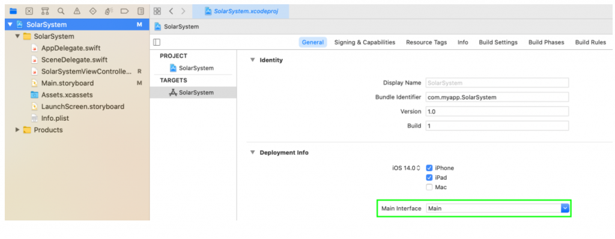
Task: Open related items grid icon
Action: coord(157,11)
